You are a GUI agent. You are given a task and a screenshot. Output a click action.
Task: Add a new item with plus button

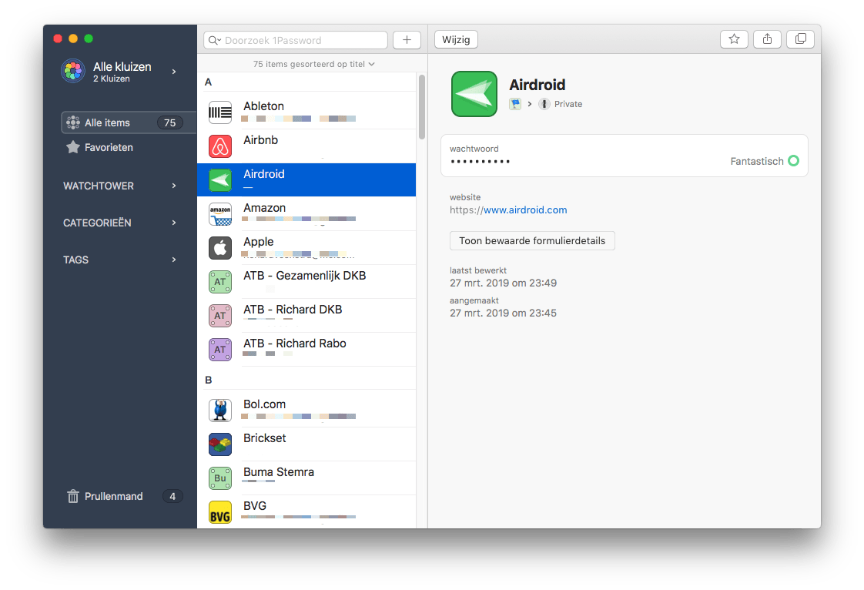(x=407, y=40)
